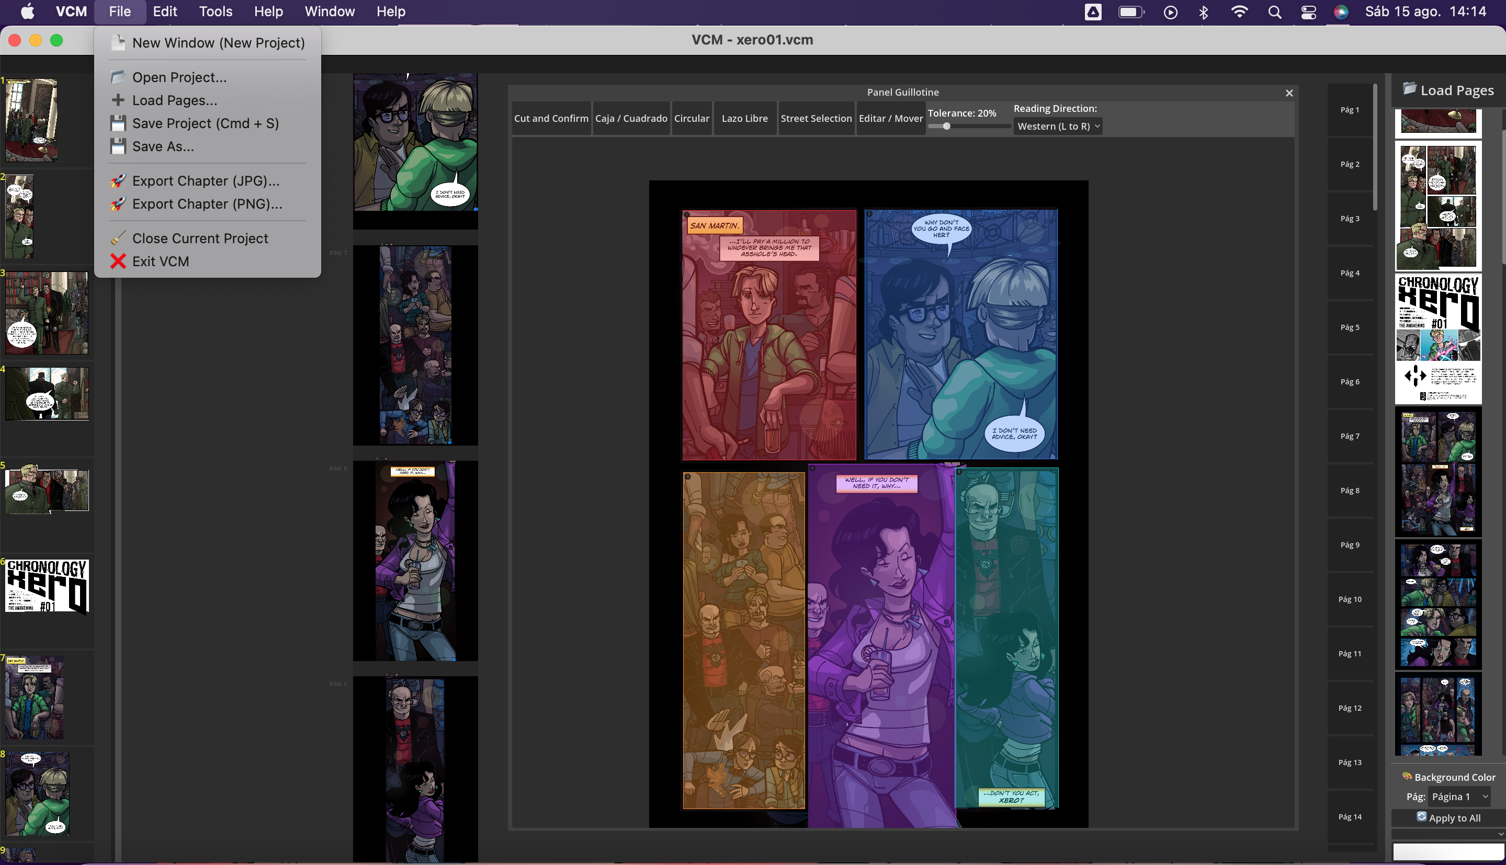Close the open File menu
Viewport: 1506px width, 865px height.
[120, 12]
